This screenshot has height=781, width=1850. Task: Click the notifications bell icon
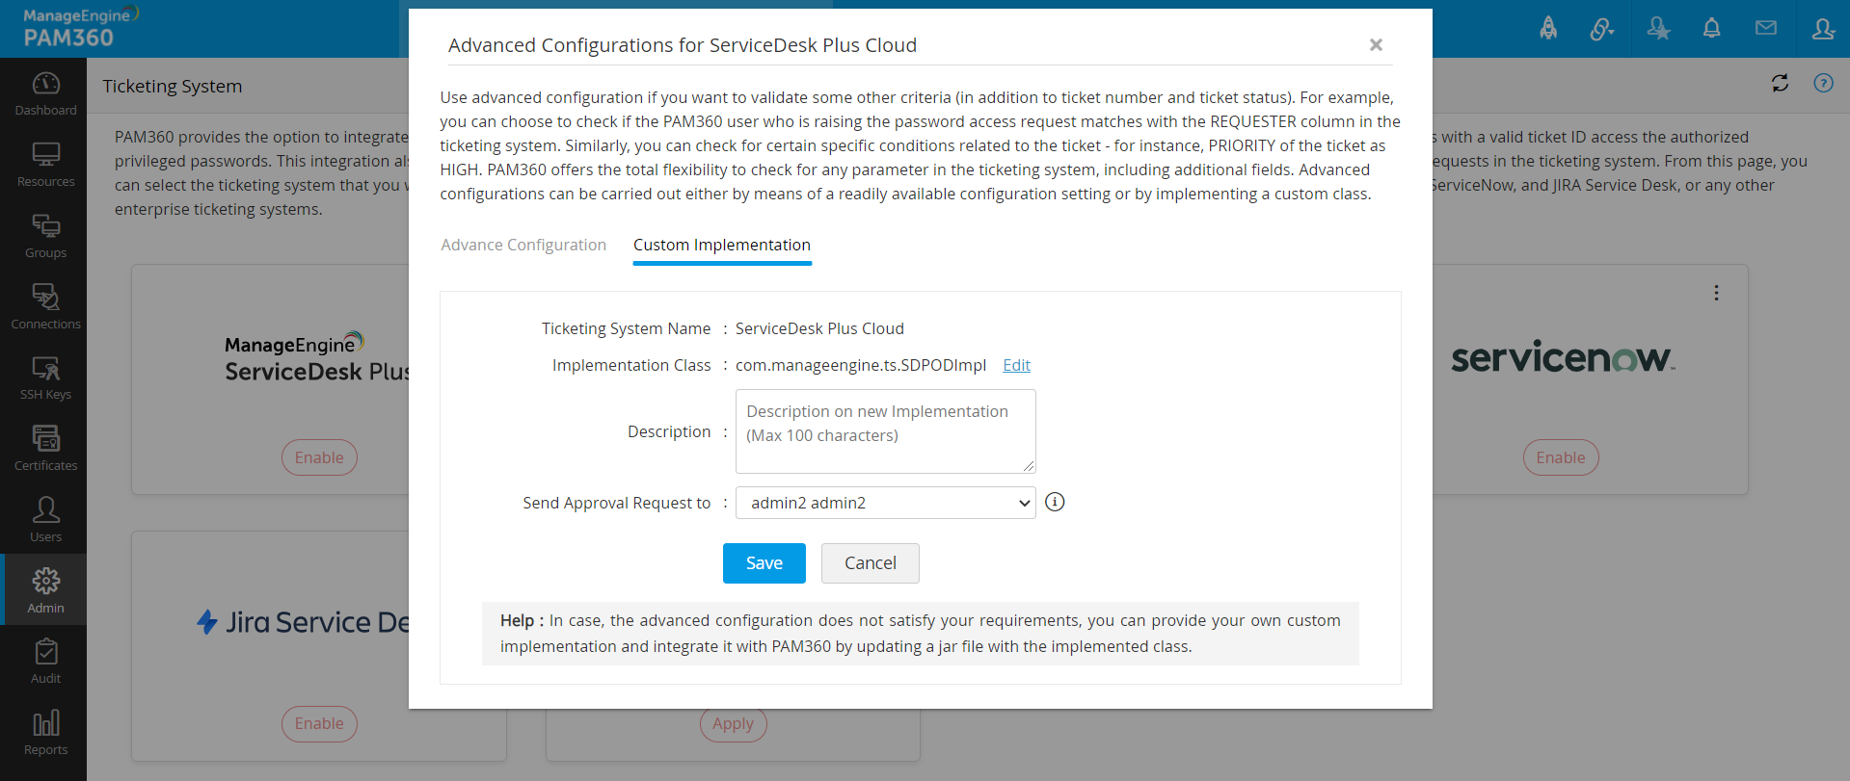pyautogui.click(x=1711, y=29)
